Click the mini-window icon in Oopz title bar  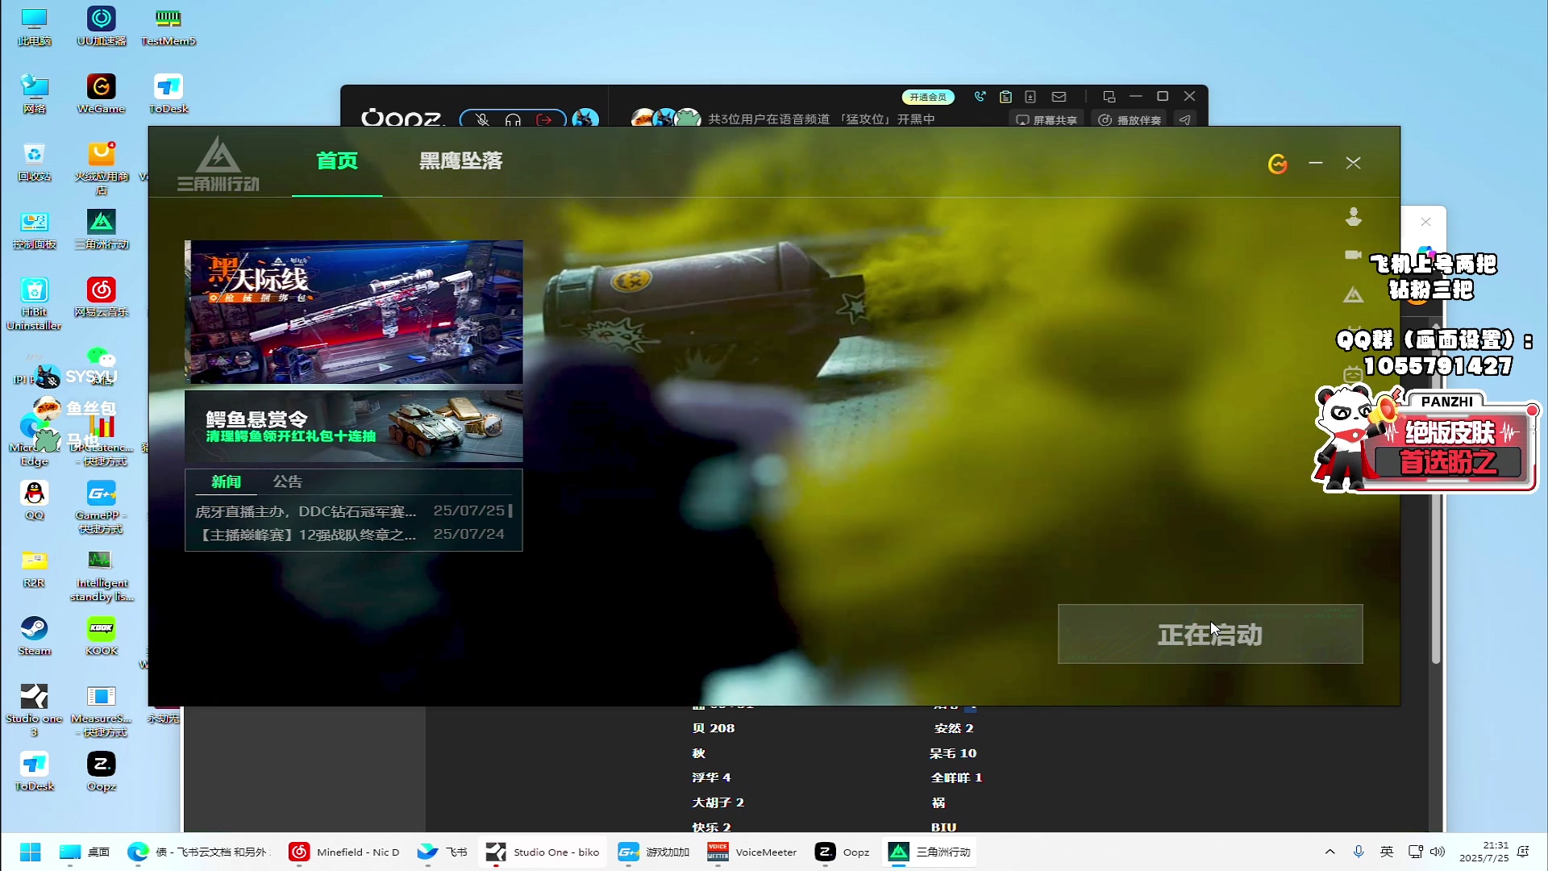point(1109,96)
